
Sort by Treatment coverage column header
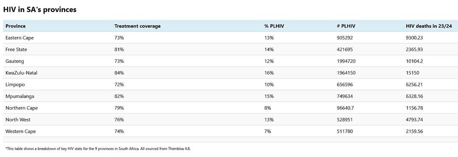[137, 26]
